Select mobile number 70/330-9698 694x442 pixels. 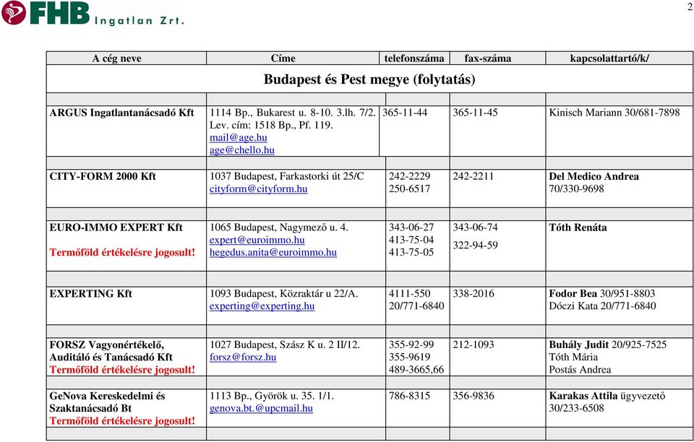576,188
